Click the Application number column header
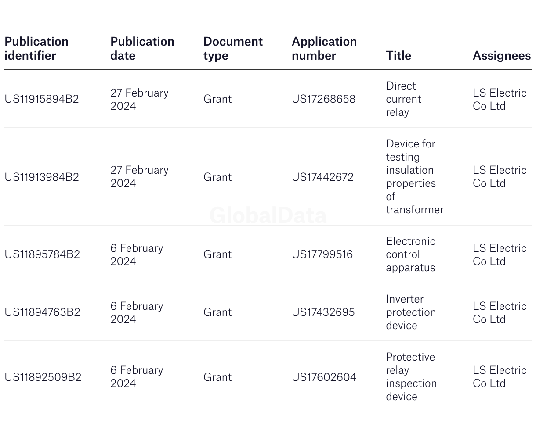The width and height of the screenshot is (536, 430). (324, 49)
